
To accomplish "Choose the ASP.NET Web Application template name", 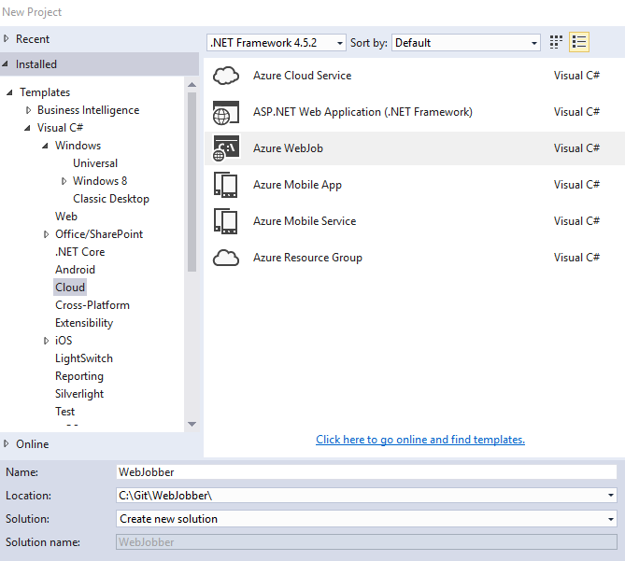I will coord(362,112).
